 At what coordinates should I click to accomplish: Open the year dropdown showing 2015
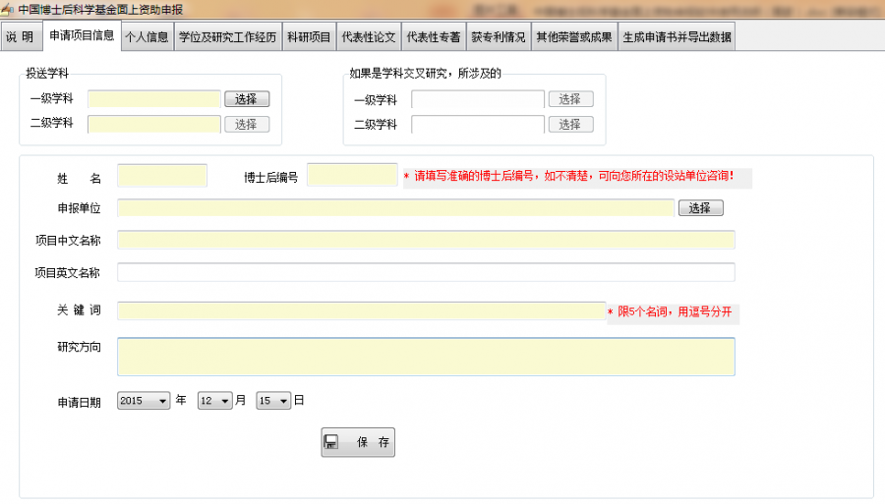[144, 401]
